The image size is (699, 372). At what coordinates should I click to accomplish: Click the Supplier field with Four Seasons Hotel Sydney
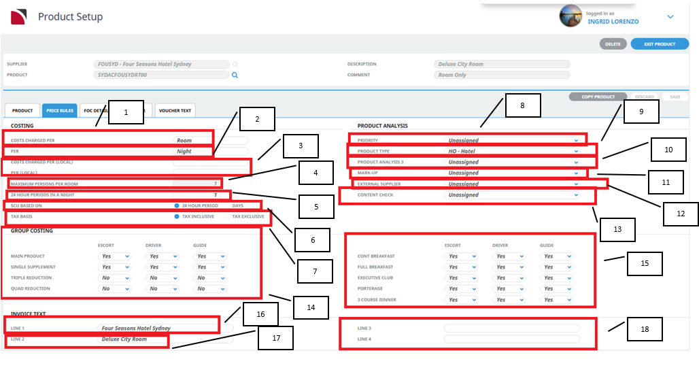pyautogui.click(x=161, y=64)
